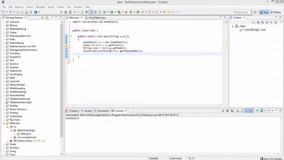Open the dropdown next to Debug bug icon

(x=108, y=12)
